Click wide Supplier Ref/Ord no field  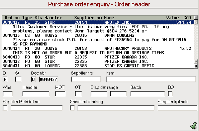[x=37, y=108]
